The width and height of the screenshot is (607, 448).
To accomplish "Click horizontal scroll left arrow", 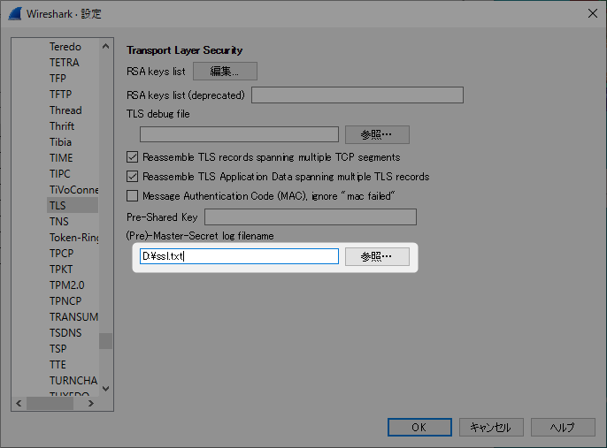I will point(19,404).
